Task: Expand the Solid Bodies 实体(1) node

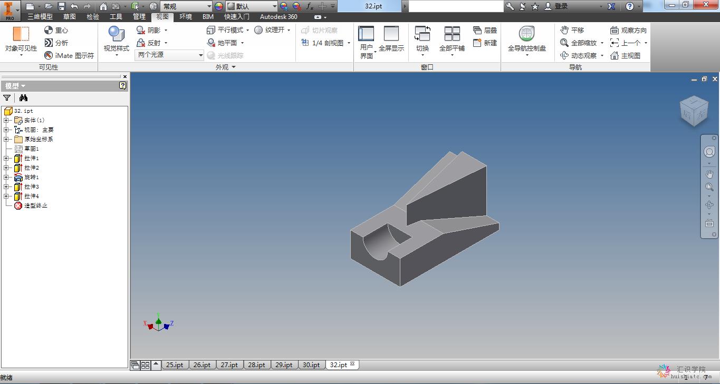Action: (6, 120)
